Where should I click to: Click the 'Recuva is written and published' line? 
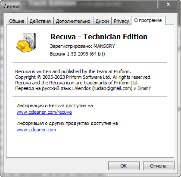point(73,71)
